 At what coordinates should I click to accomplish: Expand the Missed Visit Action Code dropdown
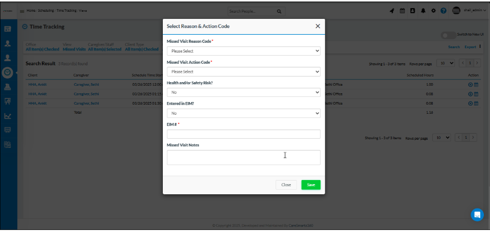coord(243,72)
